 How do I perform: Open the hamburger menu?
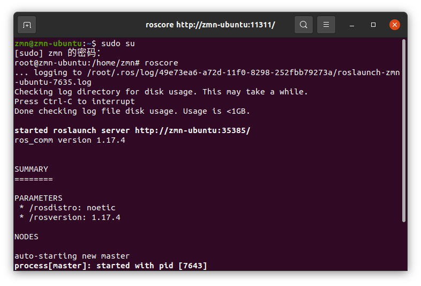coord(326,25)
